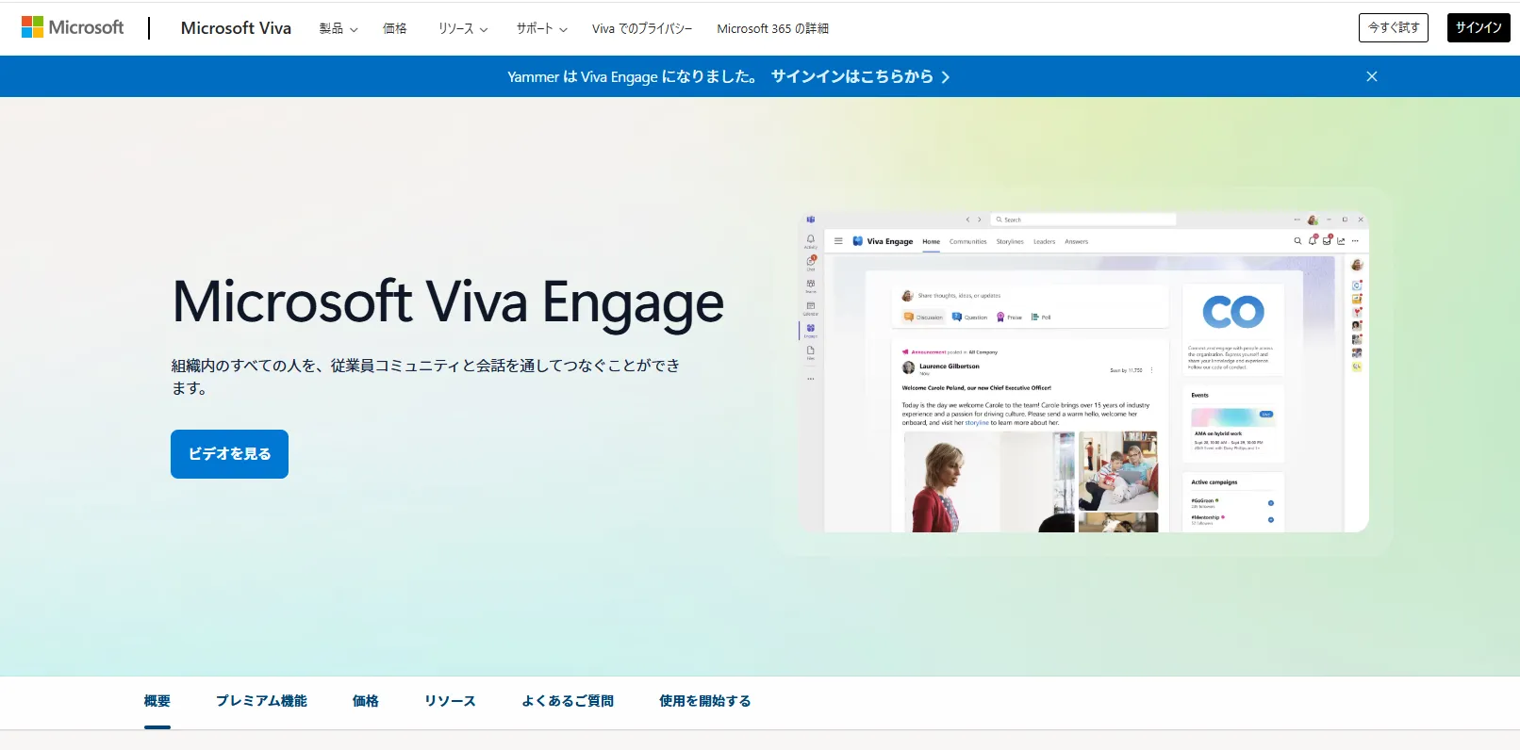Expand the リソース dropdown in the top navigation
The width and height of the screenshot is (1520, 750).
pos(463,28)
